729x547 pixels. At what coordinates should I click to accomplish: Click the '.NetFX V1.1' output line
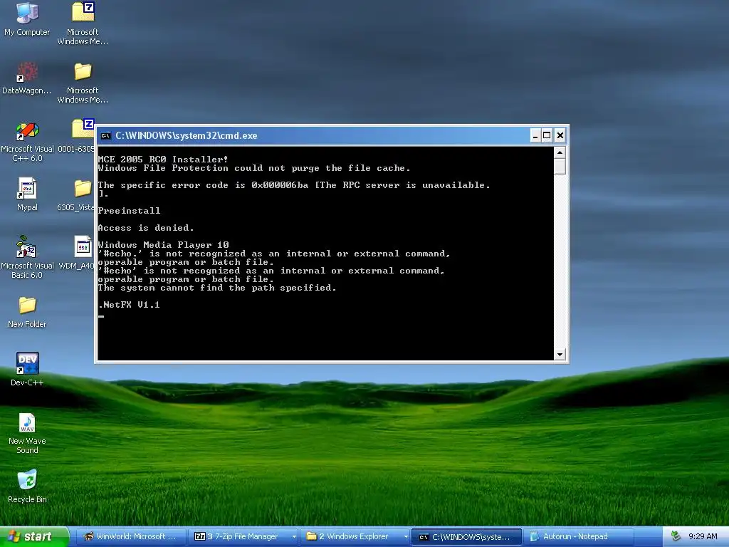pyautogui.click(x=130, y=305)
